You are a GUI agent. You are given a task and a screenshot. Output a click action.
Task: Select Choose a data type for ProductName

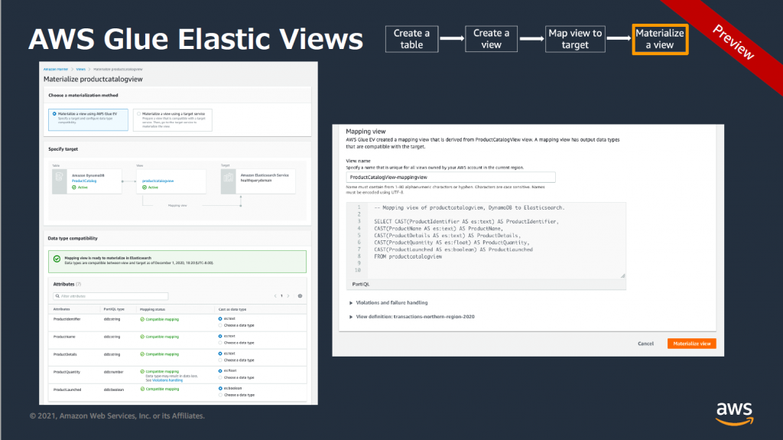point(220,343)
